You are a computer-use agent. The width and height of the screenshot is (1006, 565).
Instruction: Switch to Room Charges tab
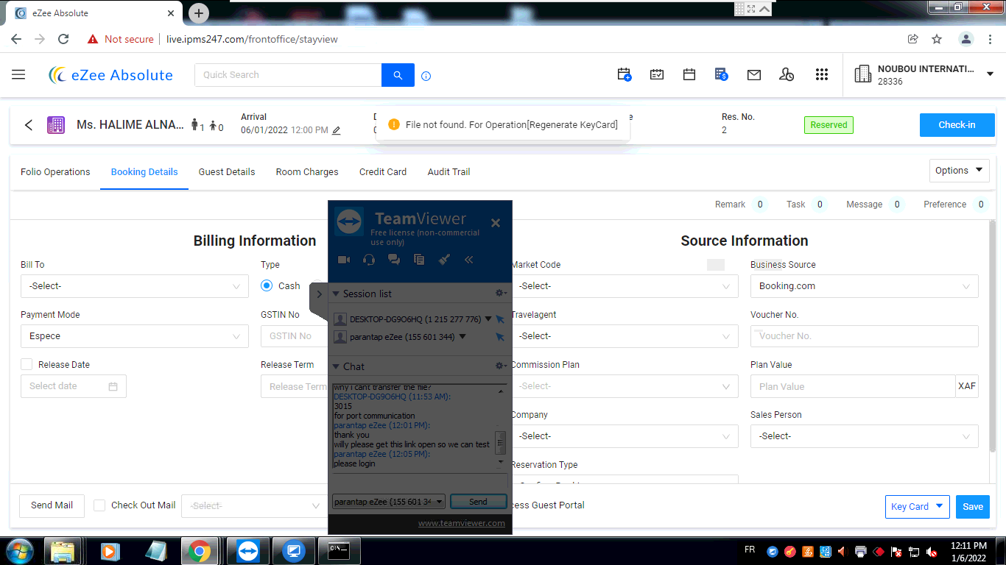click(x=307, y=172)
